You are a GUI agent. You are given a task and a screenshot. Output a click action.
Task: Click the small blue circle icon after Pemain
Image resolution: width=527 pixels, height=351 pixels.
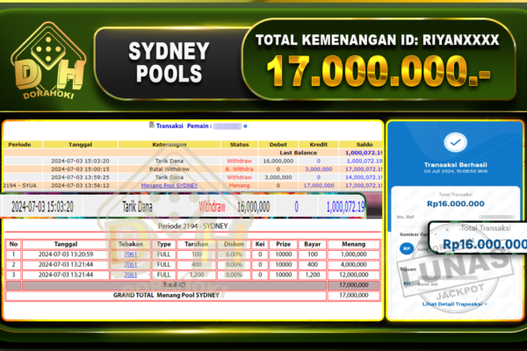(x=245, y=126)
